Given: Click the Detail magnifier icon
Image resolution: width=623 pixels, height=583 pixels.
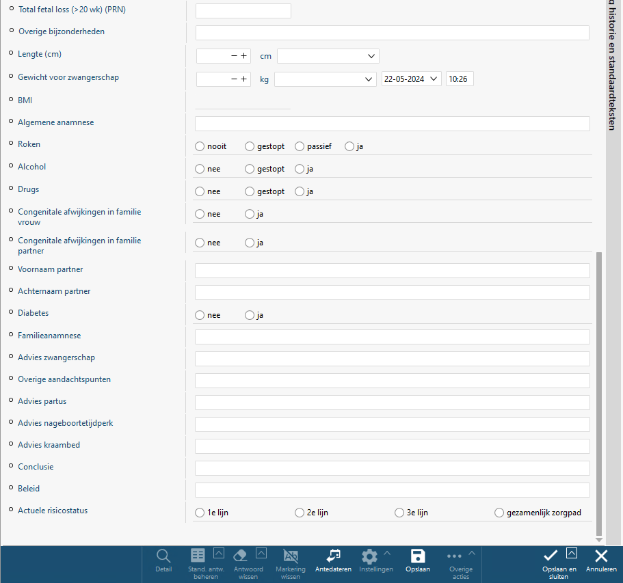Looking at the screenshot, I should click(x=163, y=556).
